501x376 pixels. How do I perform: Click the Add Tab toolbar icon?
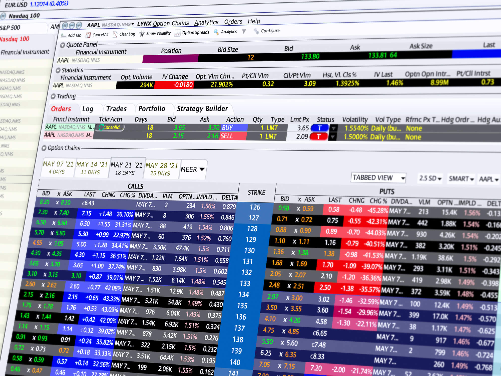pos(63,35)
